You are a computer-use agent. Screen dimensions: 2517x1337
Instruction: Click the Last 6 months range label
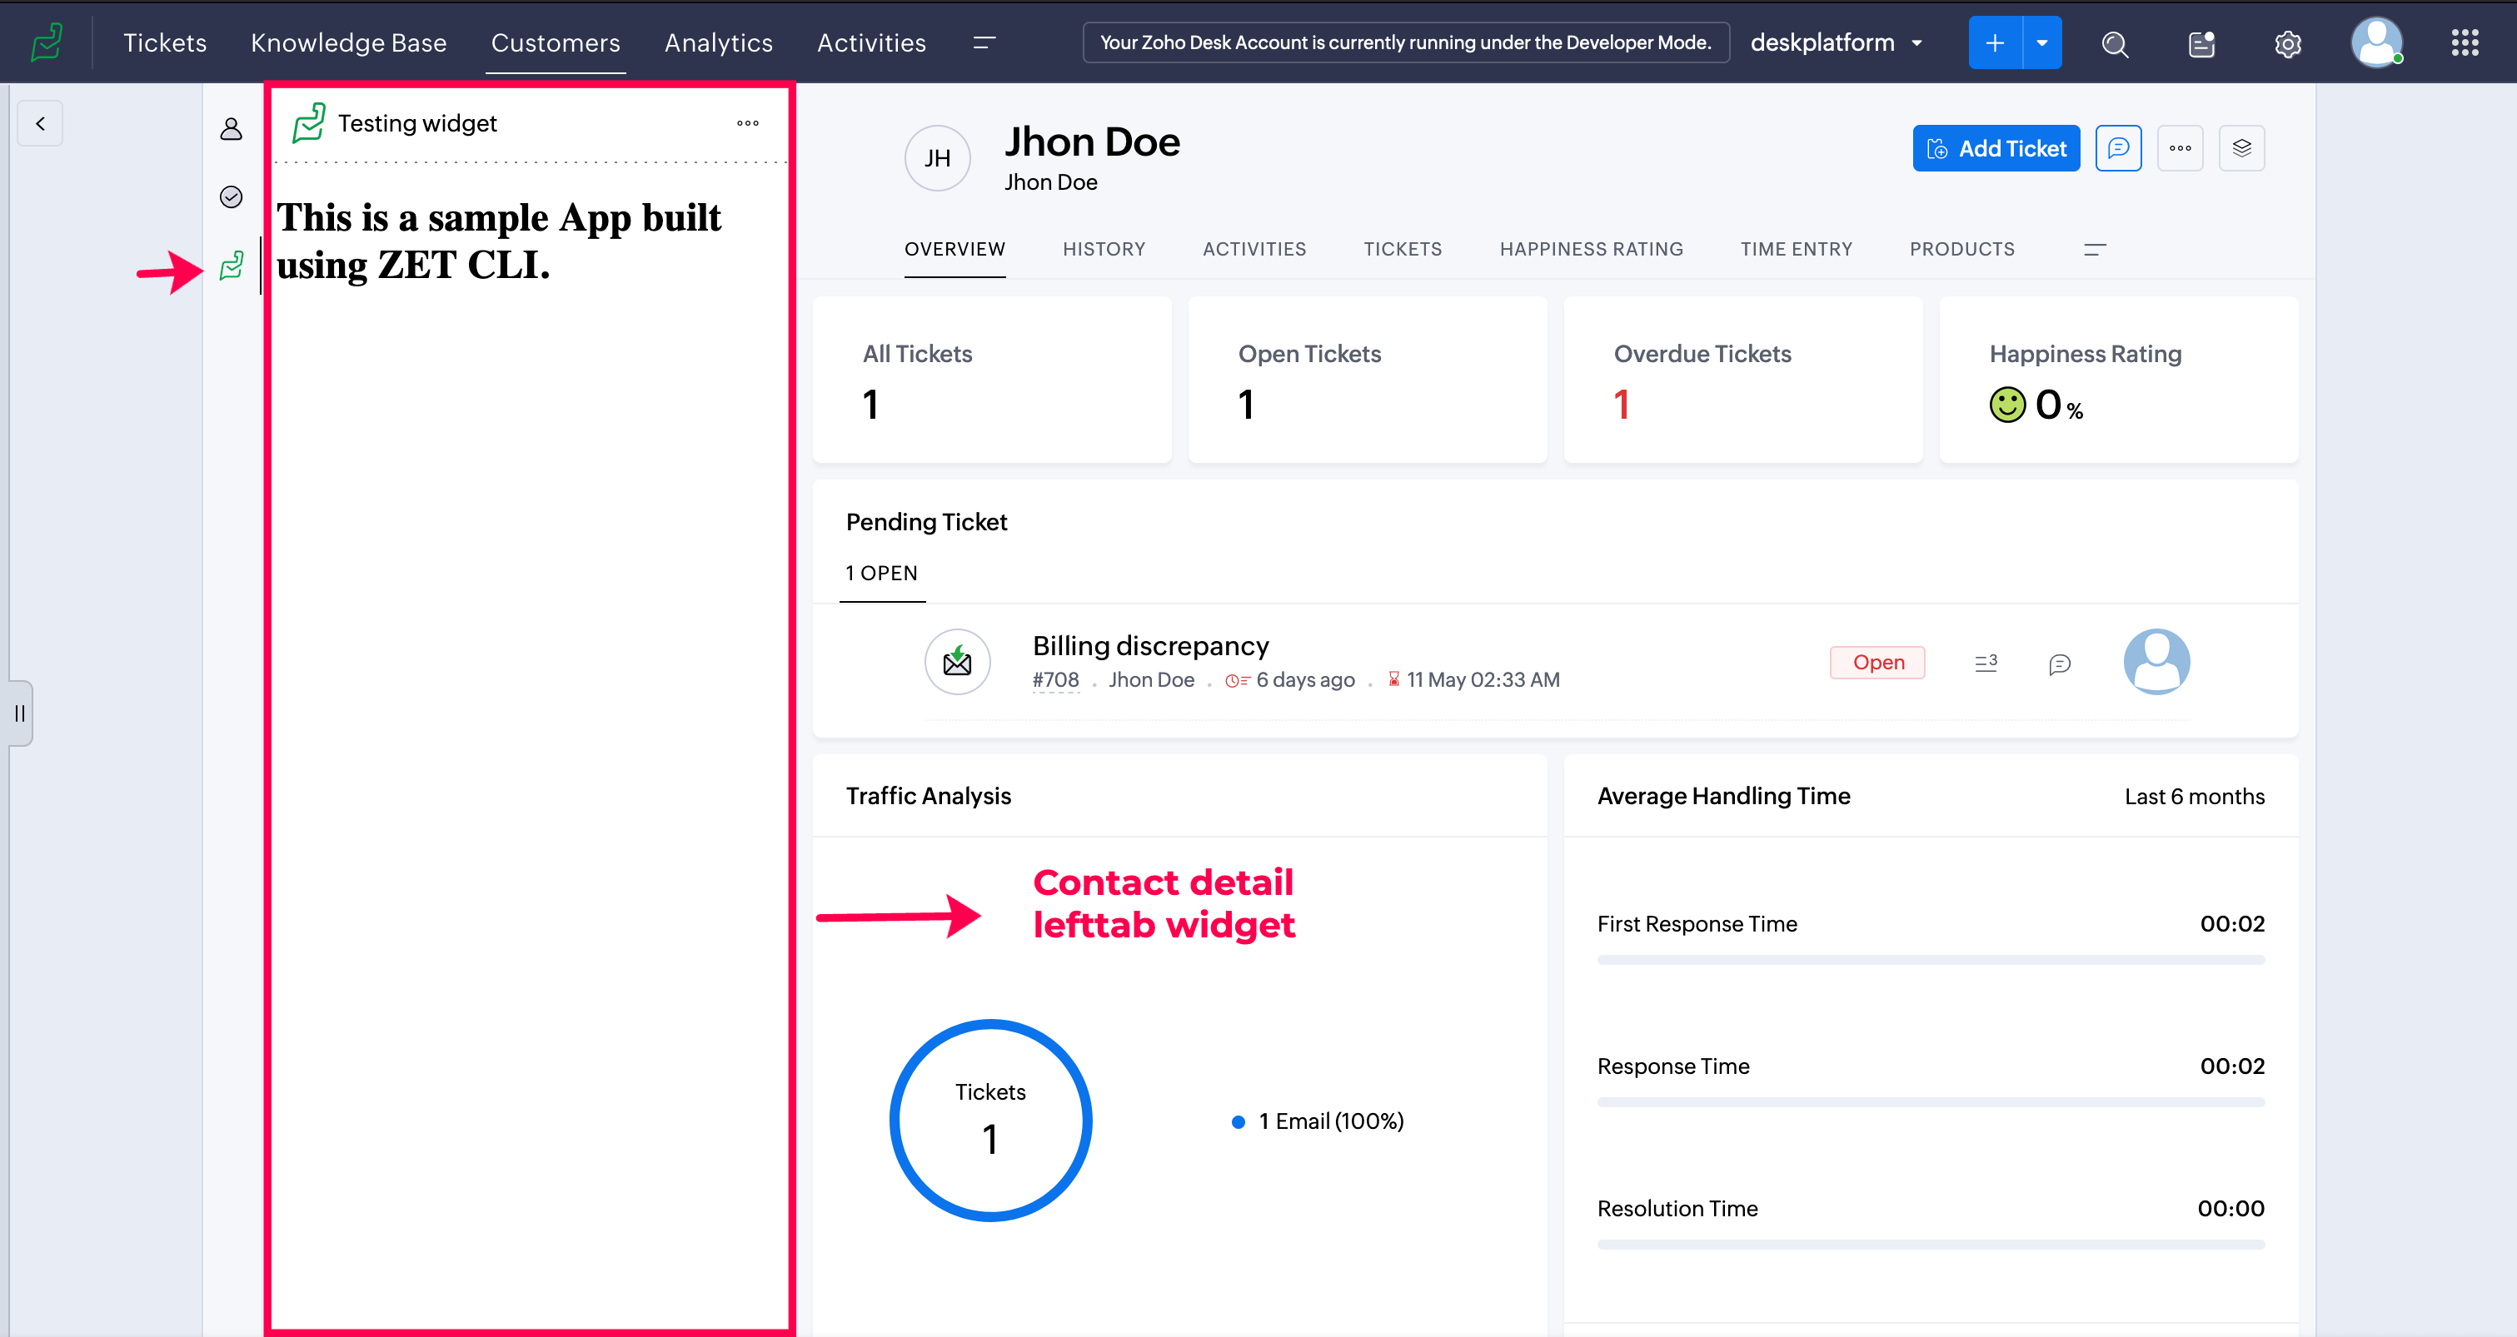tap(2194, 796)
